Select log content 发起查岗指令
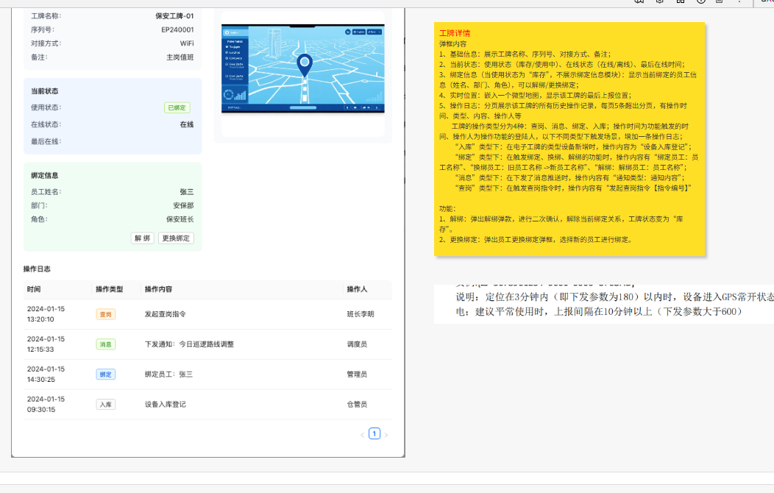The width and height of the screenshot is (774, 493). 166,314
